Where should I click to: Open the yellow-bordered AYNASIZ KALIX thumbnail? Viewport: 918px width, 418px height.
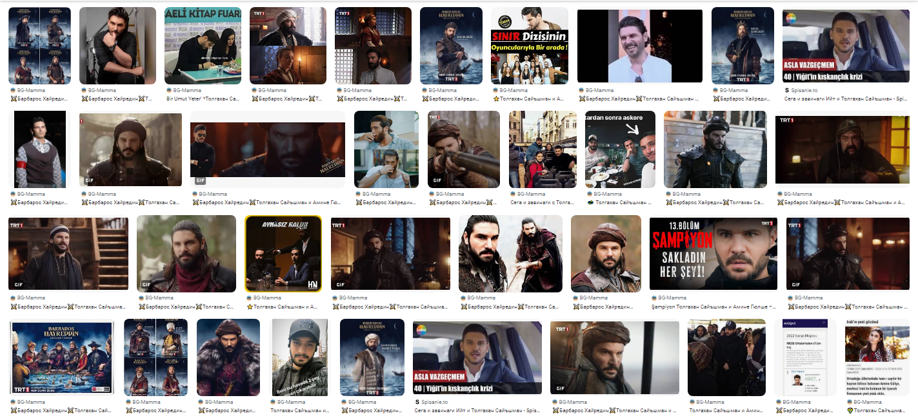(283, 253)
